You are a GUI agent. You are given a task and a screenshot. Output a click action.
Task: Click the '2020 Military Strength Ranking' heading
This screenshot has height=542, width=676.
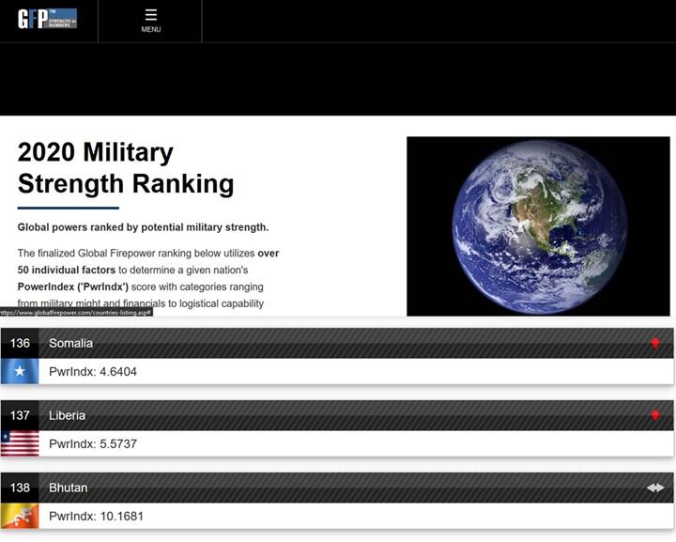(x=126, y=168)
